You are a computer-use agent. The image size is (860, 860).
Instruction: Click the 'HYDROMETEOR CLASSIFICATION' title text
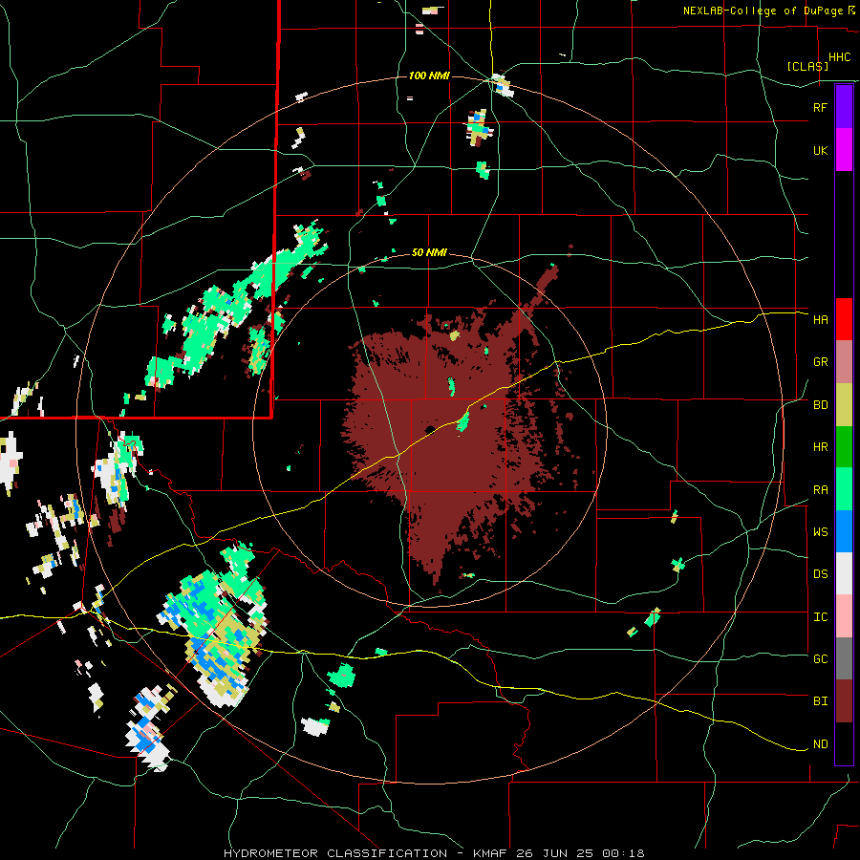click(335, 853)
